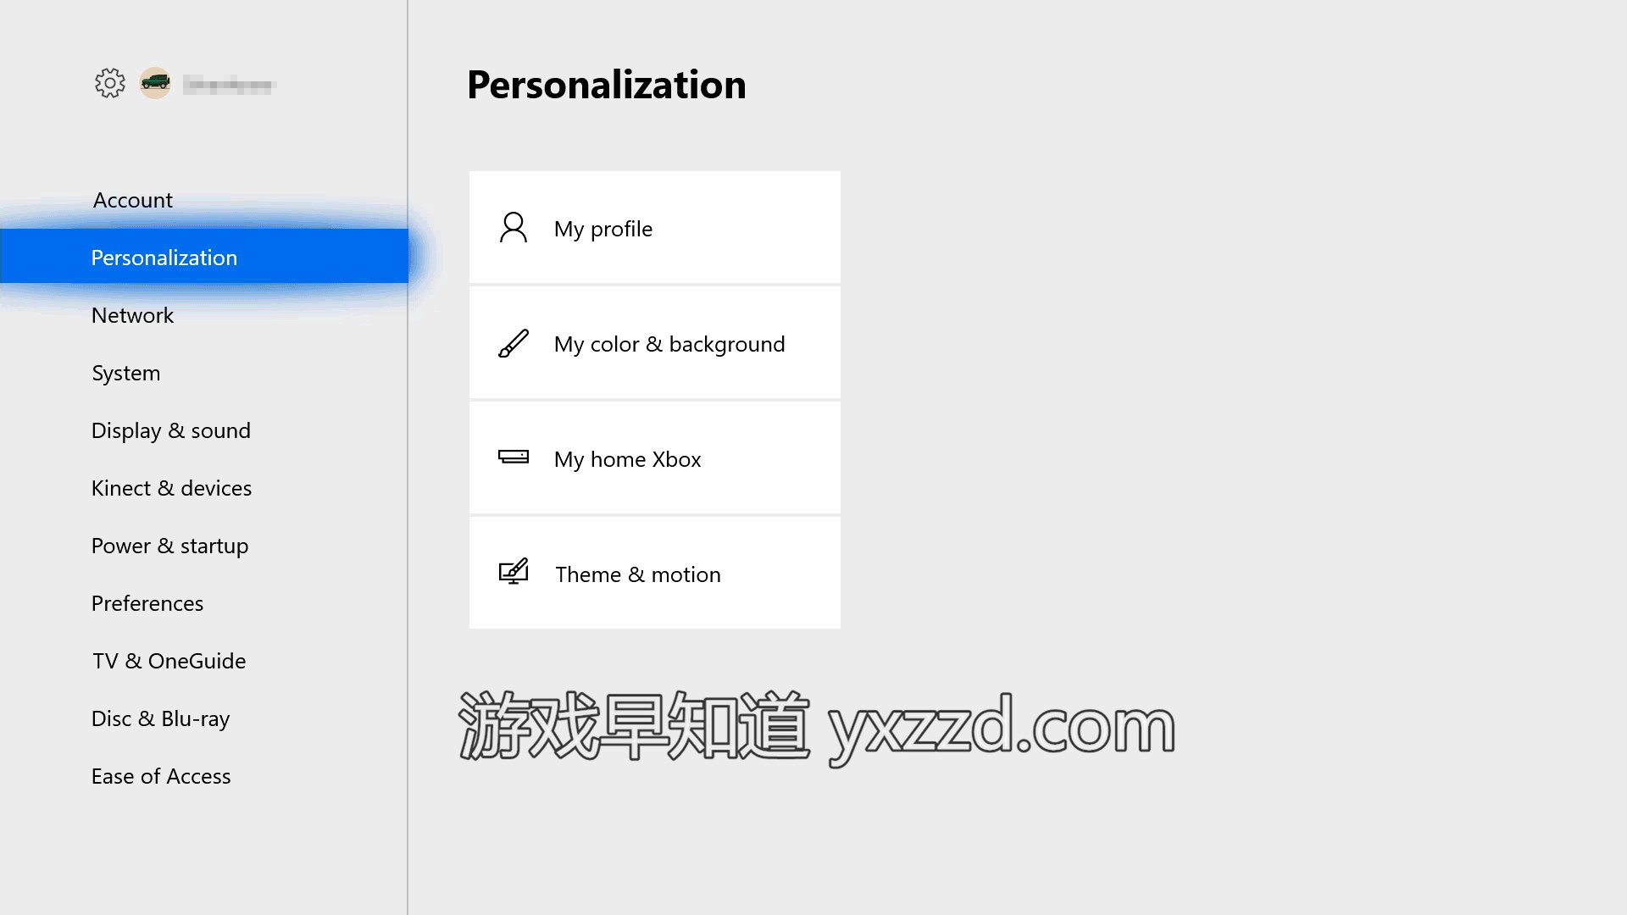Open the My profile tile
This screenshot has width=1627, height=915.
click(x=655, y=227)
